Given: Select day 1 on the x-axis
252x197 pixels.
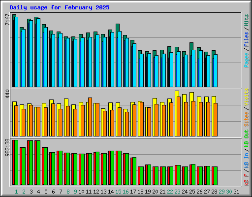Looking at the screenshot, I should pyautogui.click(x=16, y=192).
